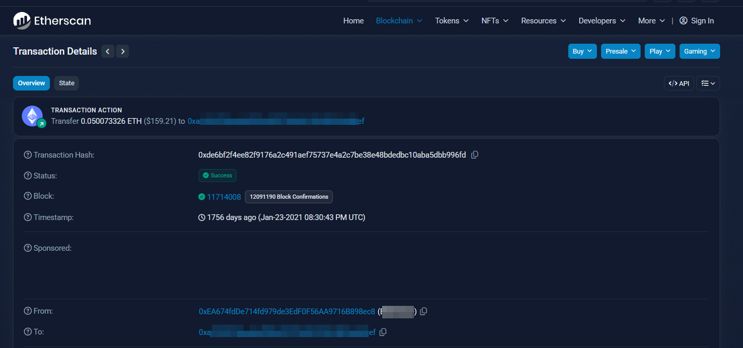Copy the To address
This screenshot has width=743, height=348.
(383, 332)
